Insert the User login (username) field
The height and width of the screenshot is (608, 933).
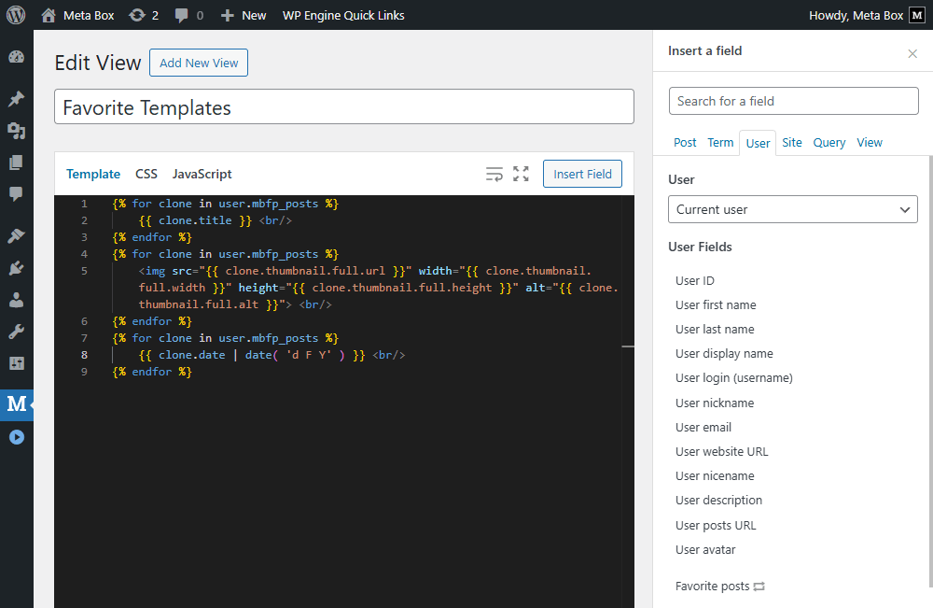(733, 378)
